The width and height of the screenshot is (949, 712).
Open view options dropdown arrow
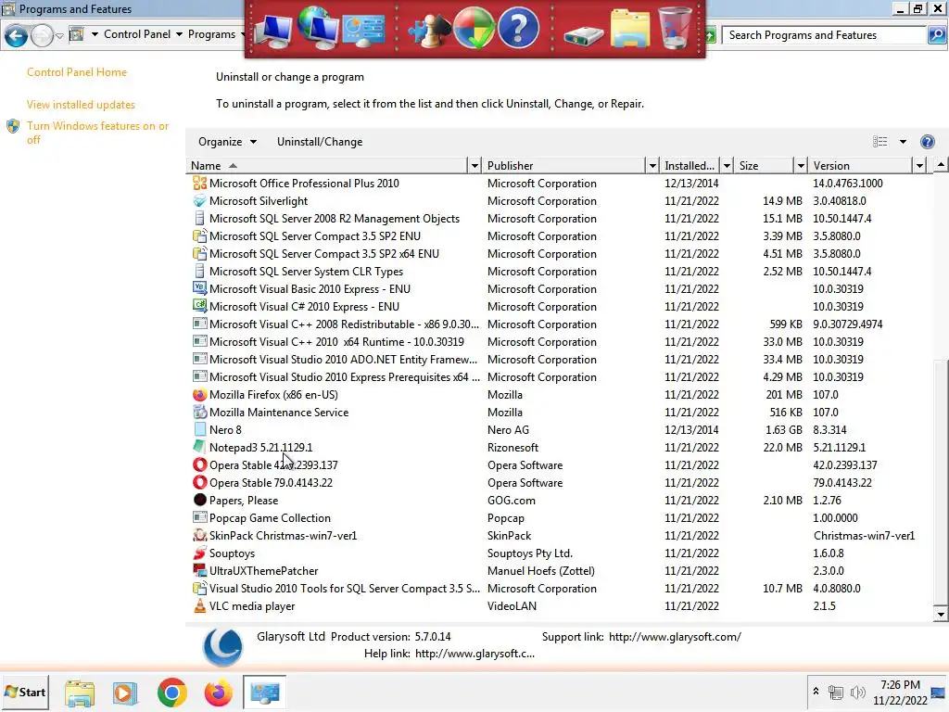903,142
